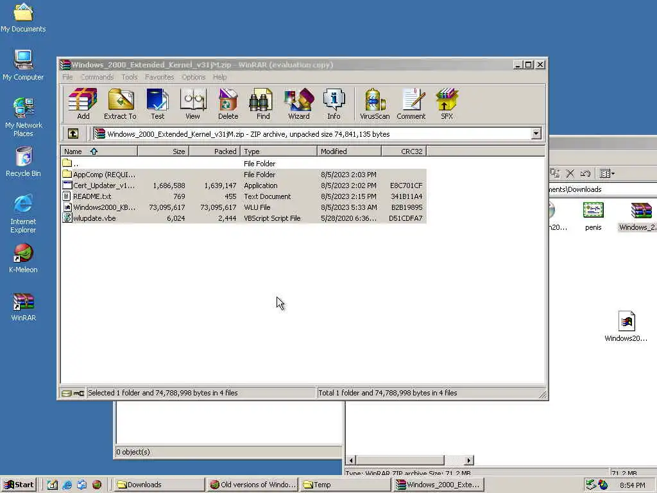Select the Windows2000_KB... WLU file
Viewport: 657px width, 493px height.
tap(244, 207)
